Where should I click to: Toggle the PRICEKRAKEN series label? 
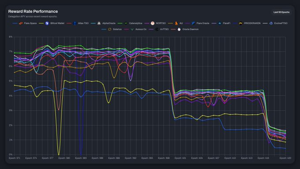pyautogui.click(x=252, y=23)
